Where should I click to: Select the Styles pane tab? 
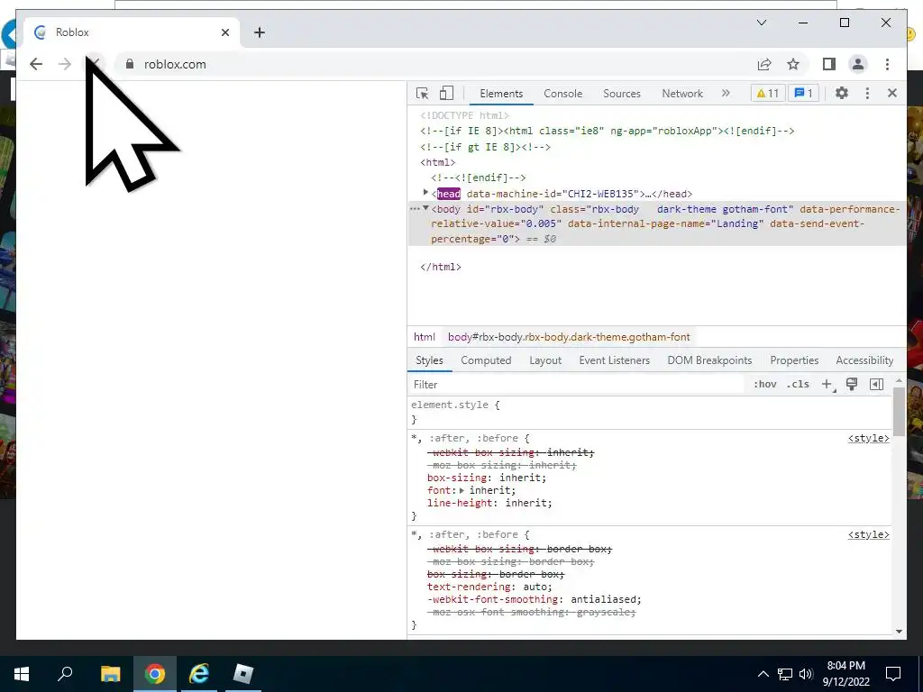coord(429,360)
